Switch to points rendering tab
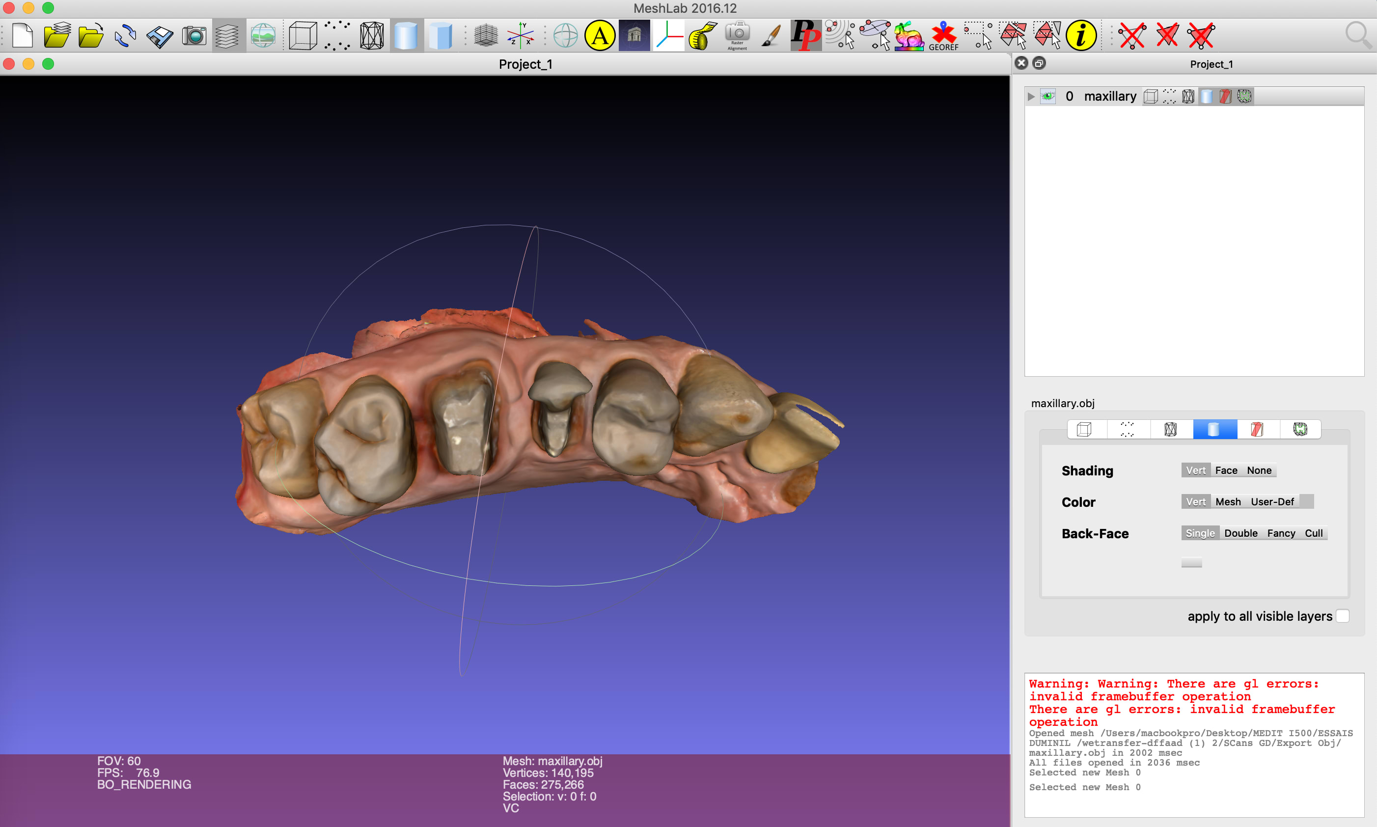The image size is (1377, 827). (1127, 429)
